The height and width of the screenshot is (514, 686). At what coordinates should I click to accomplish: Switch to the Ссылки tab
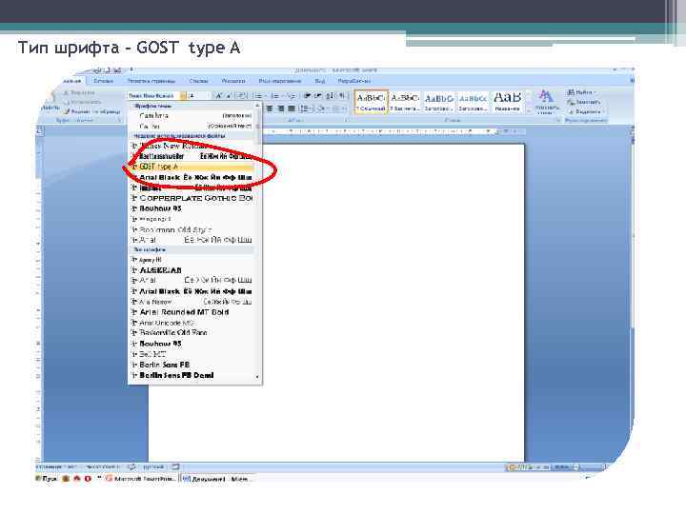click(198, 81)
